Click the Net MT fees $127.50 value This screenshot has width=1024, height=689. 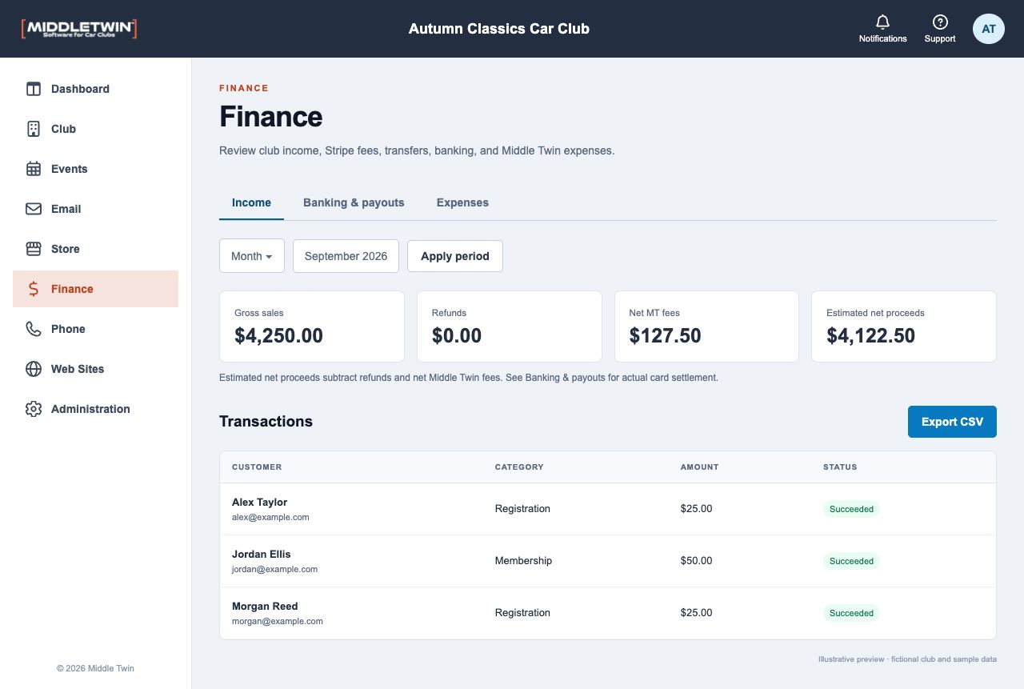pos(665,336)
